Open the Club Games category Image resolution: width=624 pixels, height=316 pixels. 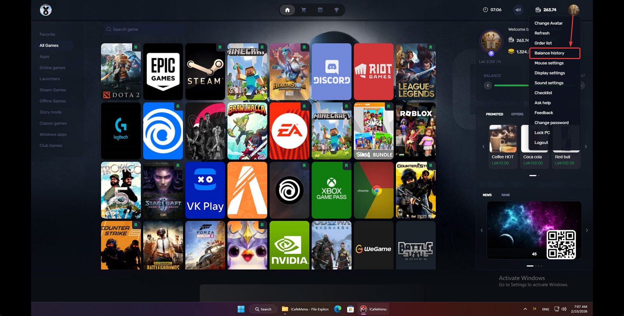tap(51, 146)
